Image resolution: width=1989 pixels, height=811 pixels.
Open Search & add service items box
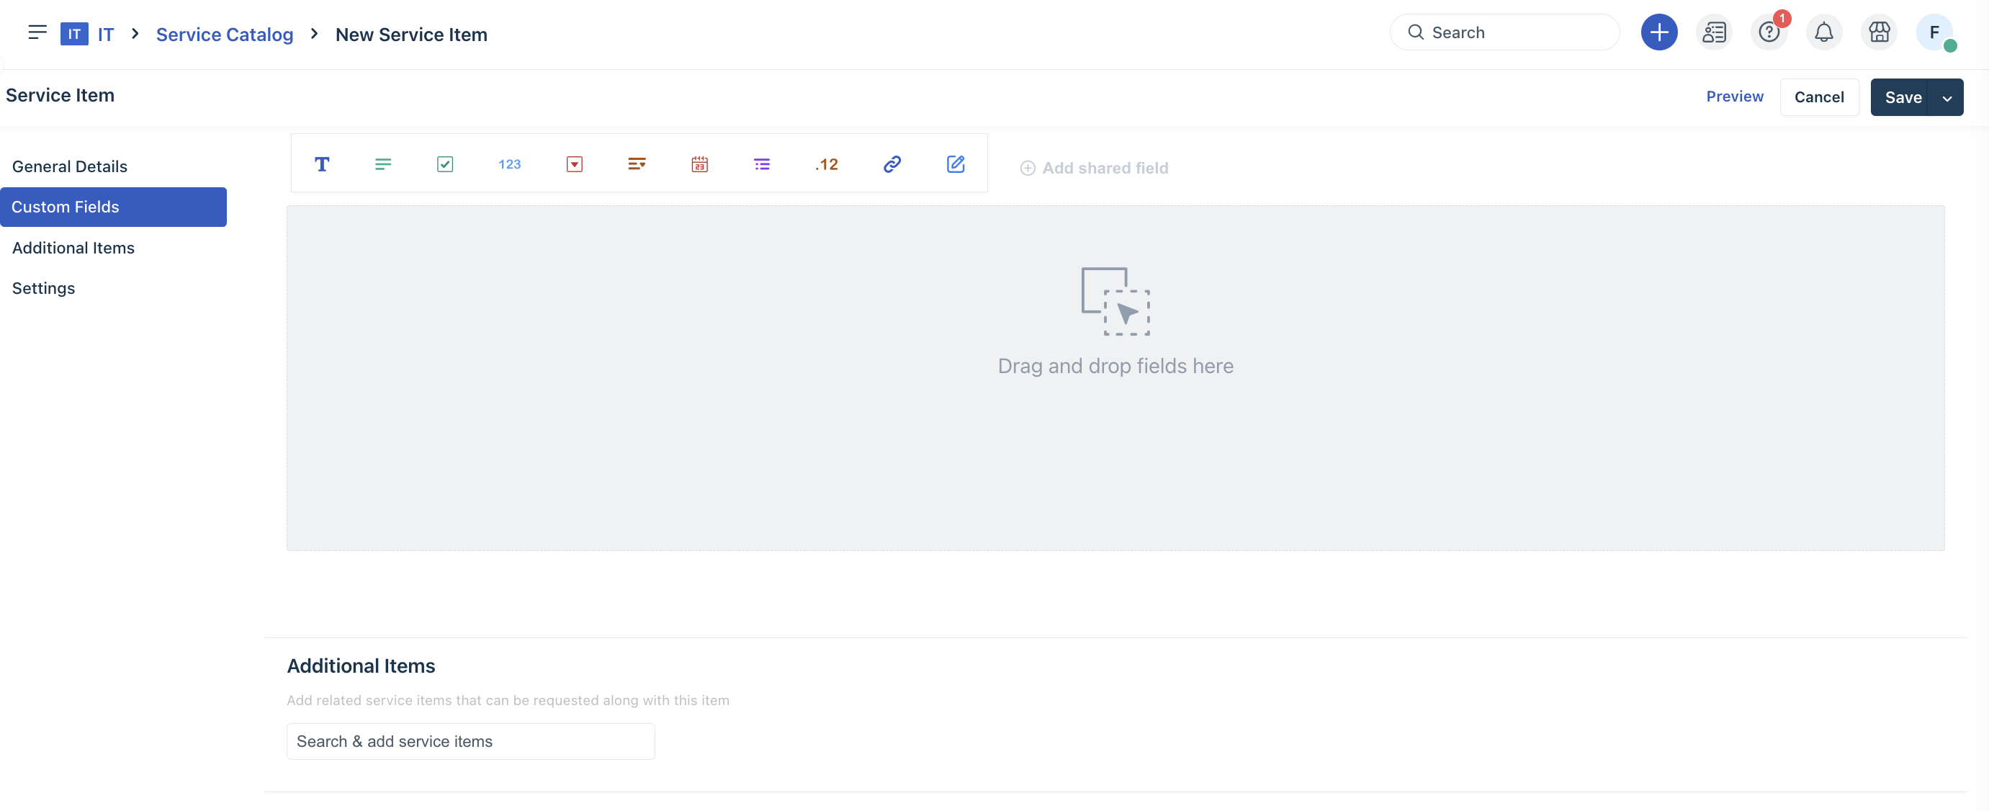click(x=470, y=740)
